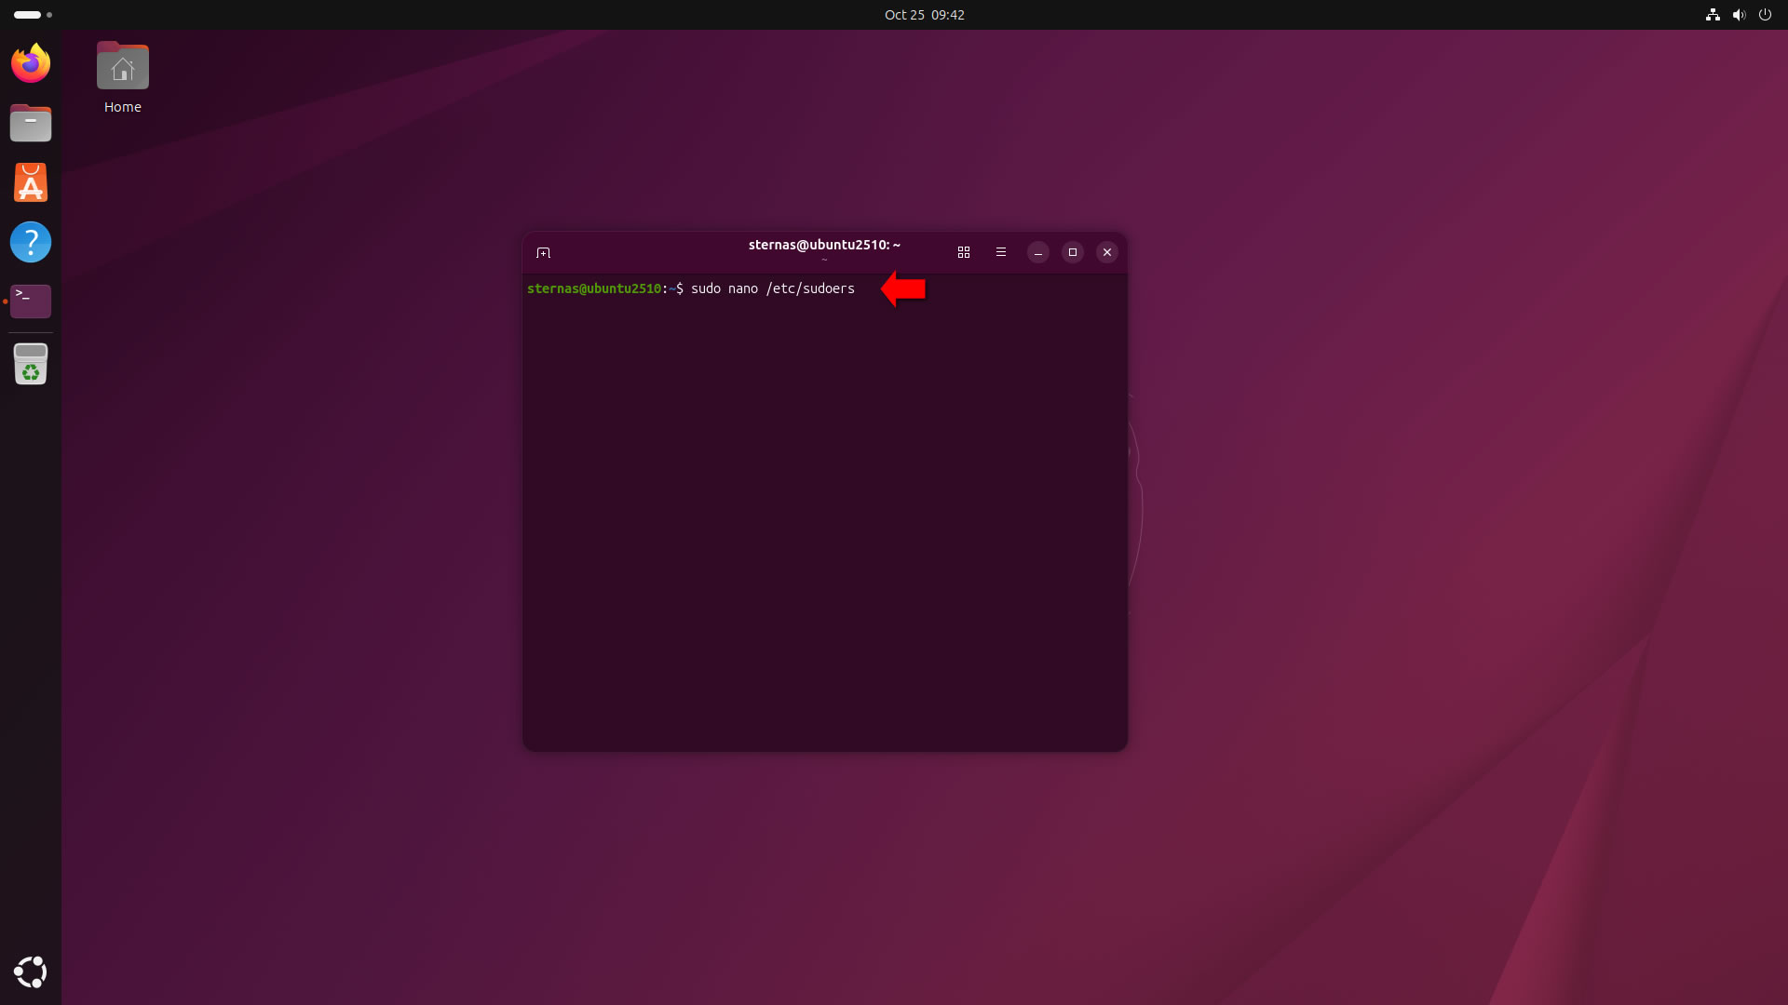Image resolution: width=1788 pixels, height=1005 pixels.
Task: Open new tab in terminal
Action: (x=544, y=252)
